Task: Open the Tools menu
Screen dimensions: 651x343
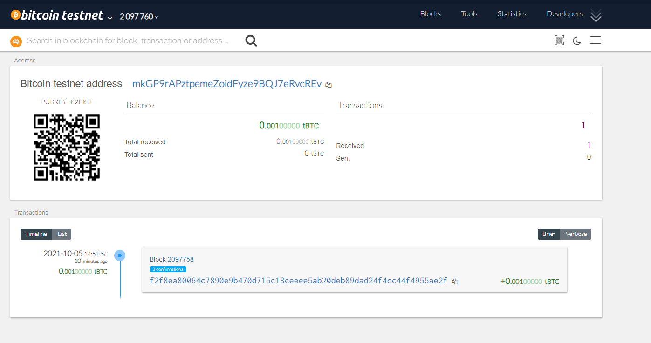Action: 469,14
